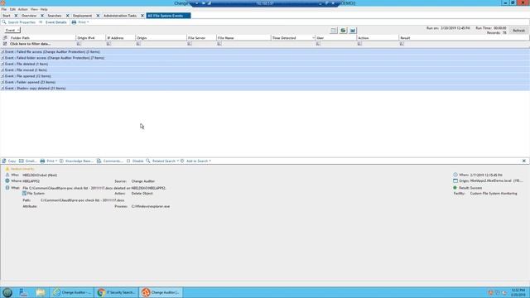This screenshot has height=298, width=530.
Task: Open the top toolbar Print dropdown
Action: click(80, 22)
